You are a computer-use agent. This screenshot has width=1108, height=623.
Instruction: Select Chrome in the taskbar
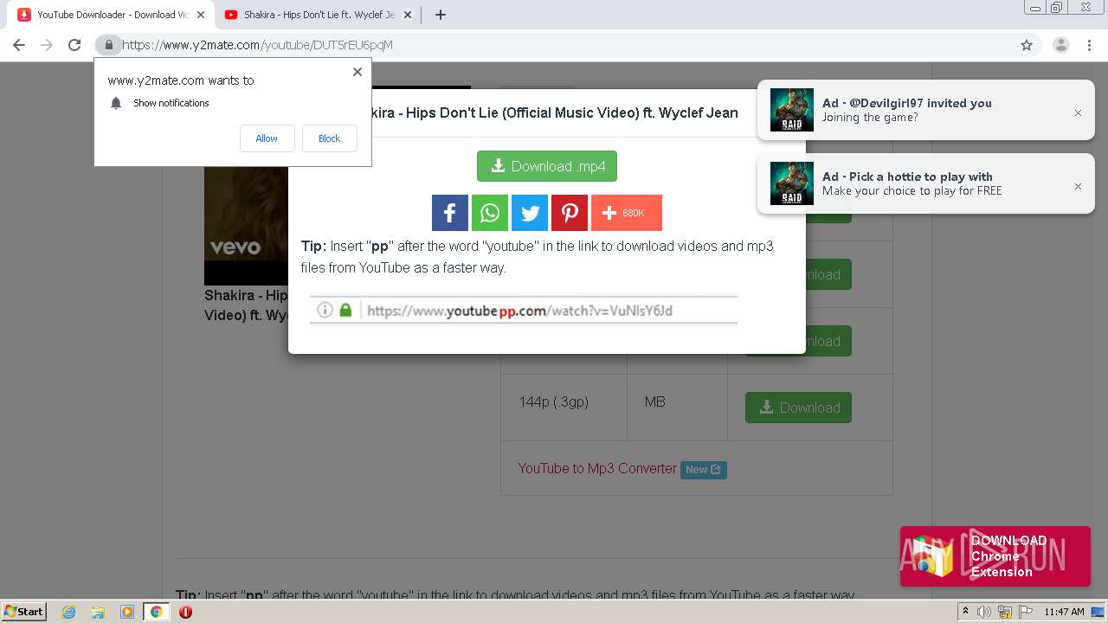157,612
